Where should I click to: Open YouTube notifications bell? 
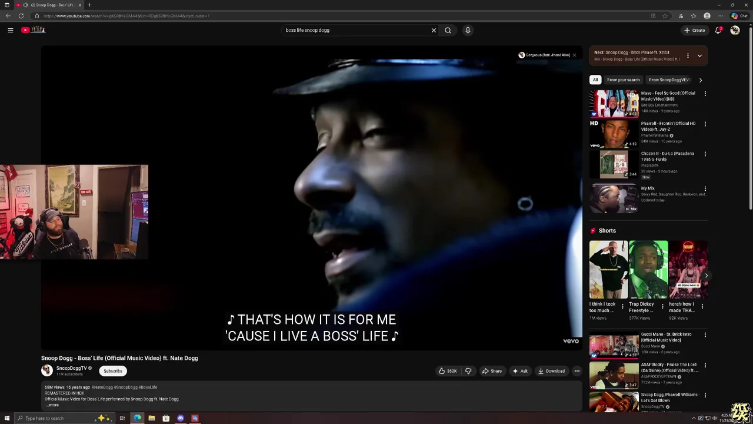[718, 30]
